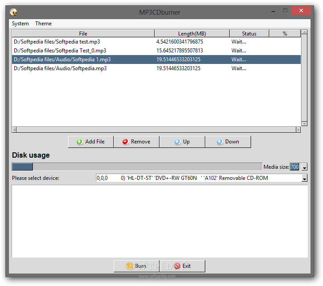323x286 pixels.
Task: Click the Media size 700 field
Action: (x=295, y=167)
